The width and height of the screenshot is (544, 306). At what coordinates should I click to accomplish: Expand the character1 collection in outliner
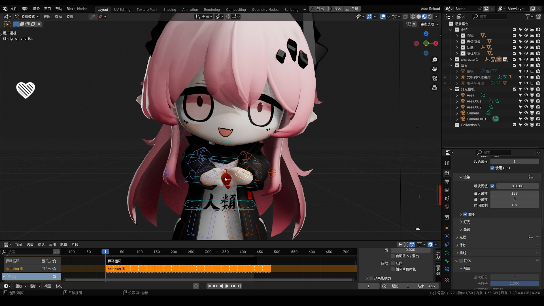(x=451, y=59)
